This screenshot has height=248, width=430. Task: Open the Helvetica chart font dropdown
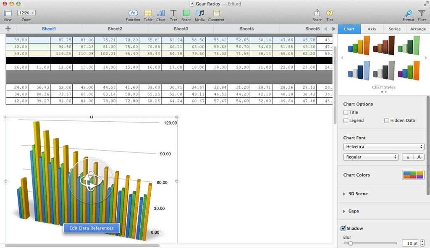[384, 146]
